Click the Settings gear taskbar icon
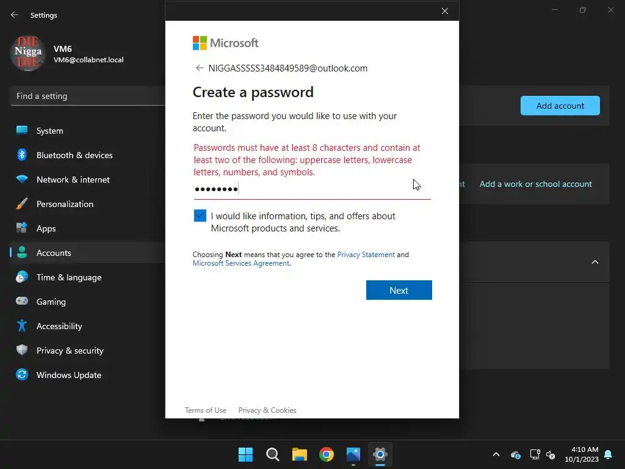The width and height of the screenshot is (625, 469). [x=380, y=454]
